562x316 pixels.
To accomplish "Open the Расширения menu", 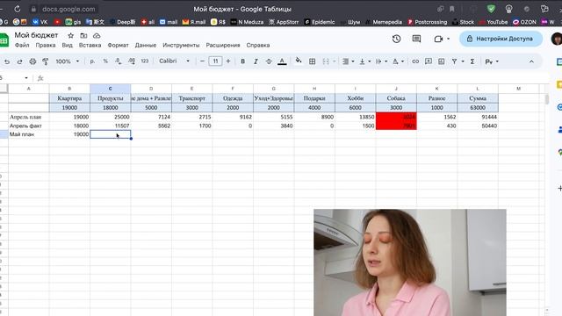I will [223, 45].
